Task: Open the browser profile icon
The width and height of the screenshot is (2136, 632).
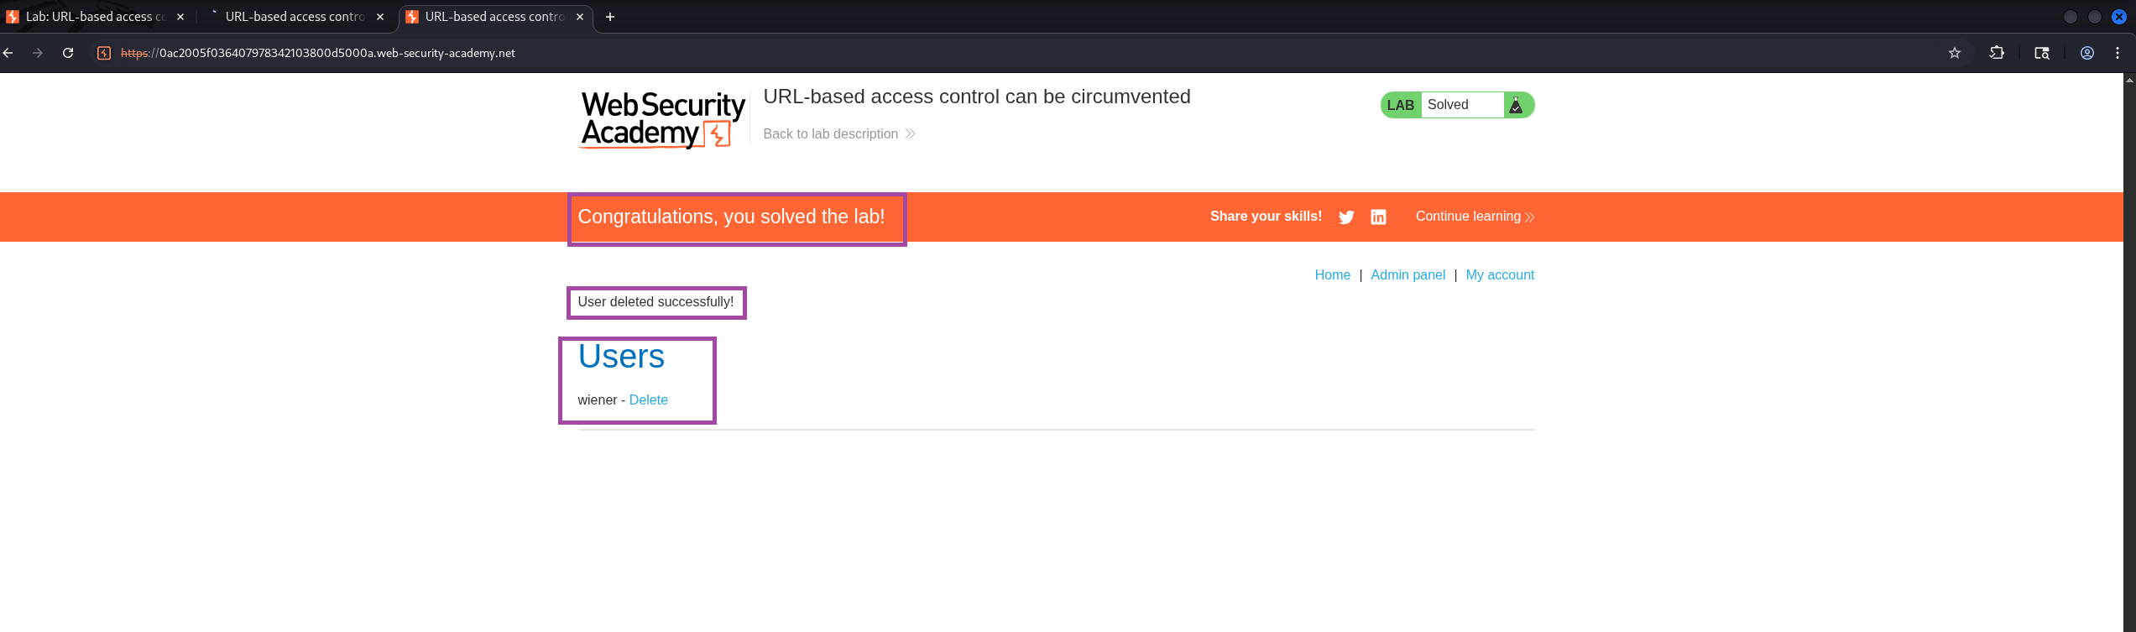Action: 2087,53
